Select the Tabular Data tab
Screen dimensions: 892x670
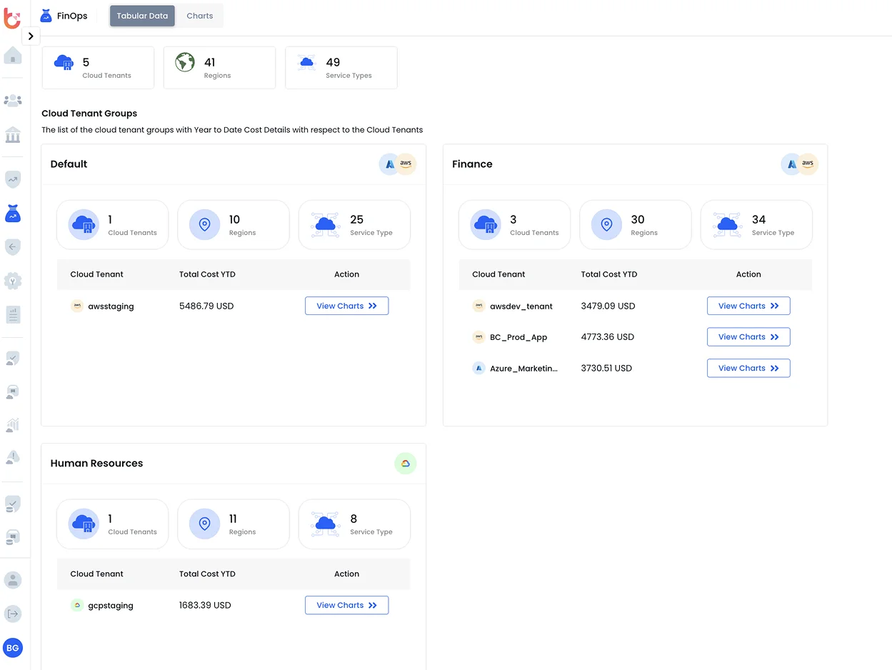point(142,15)
